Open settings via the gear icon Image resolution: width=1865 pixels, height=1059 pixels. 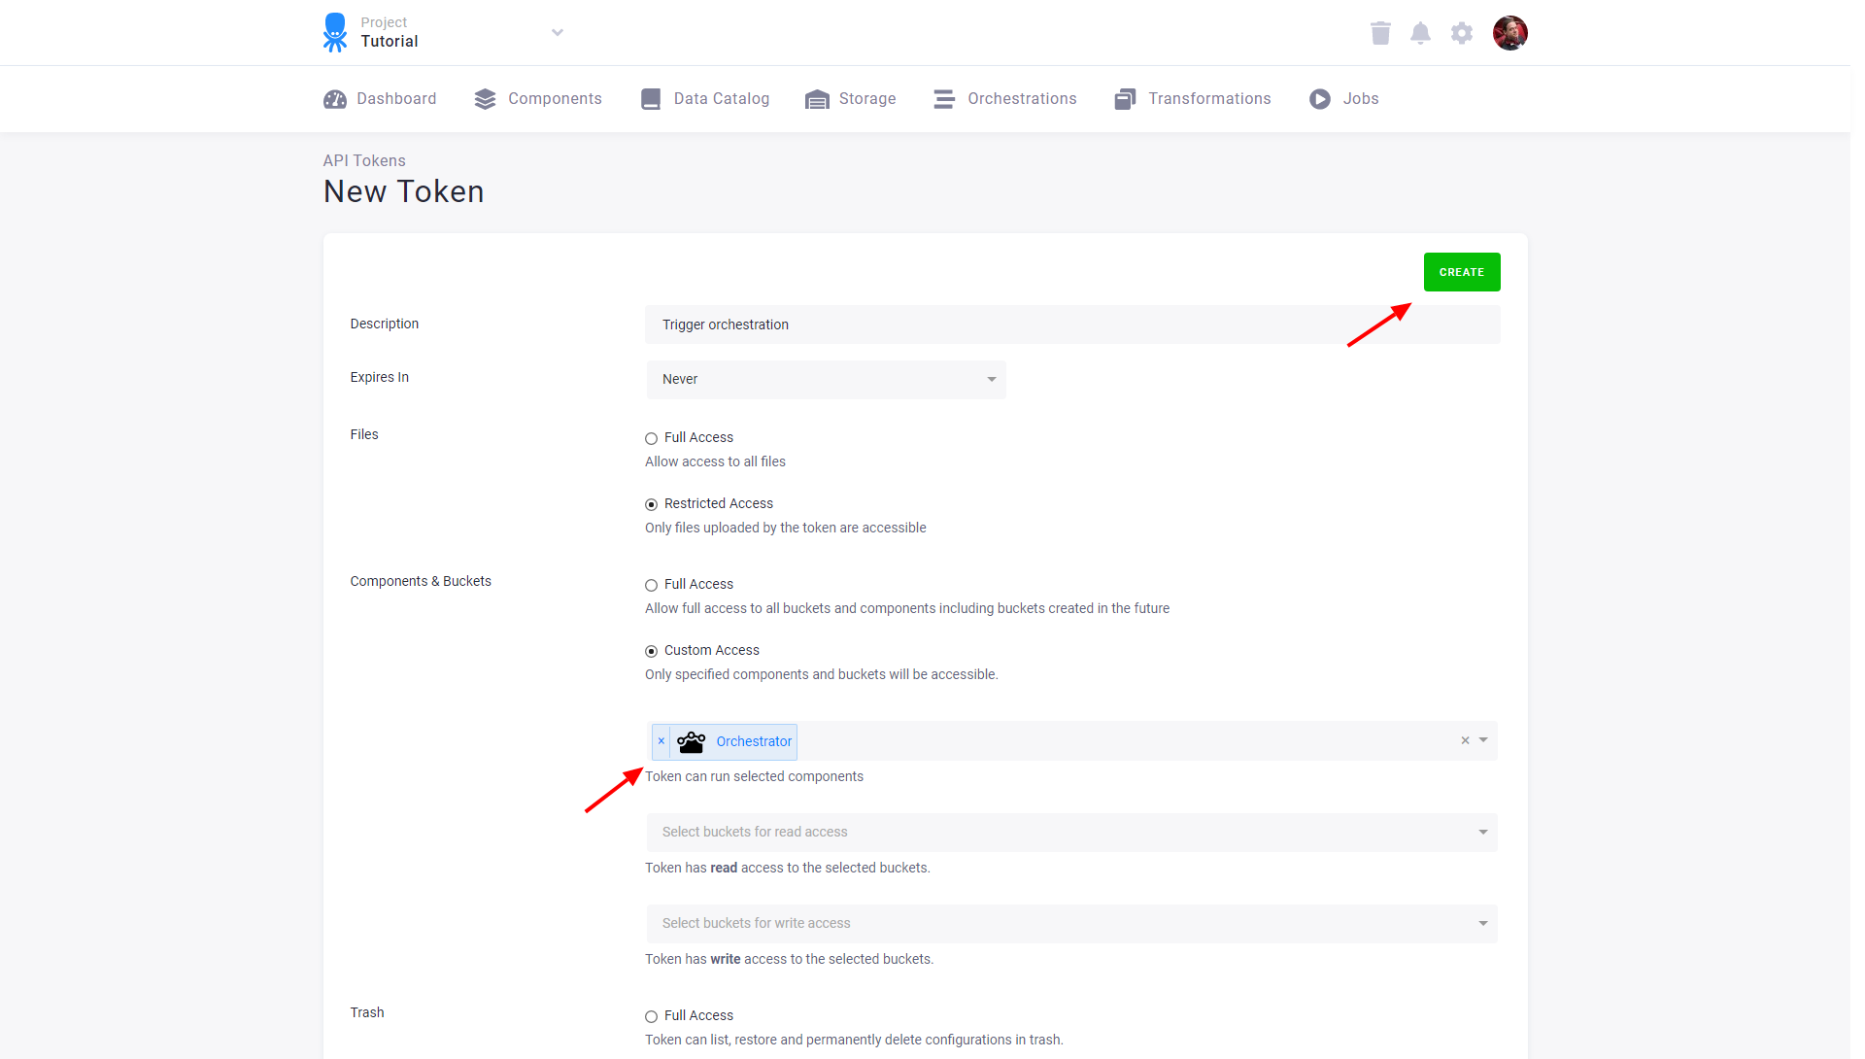(1461, 32)
